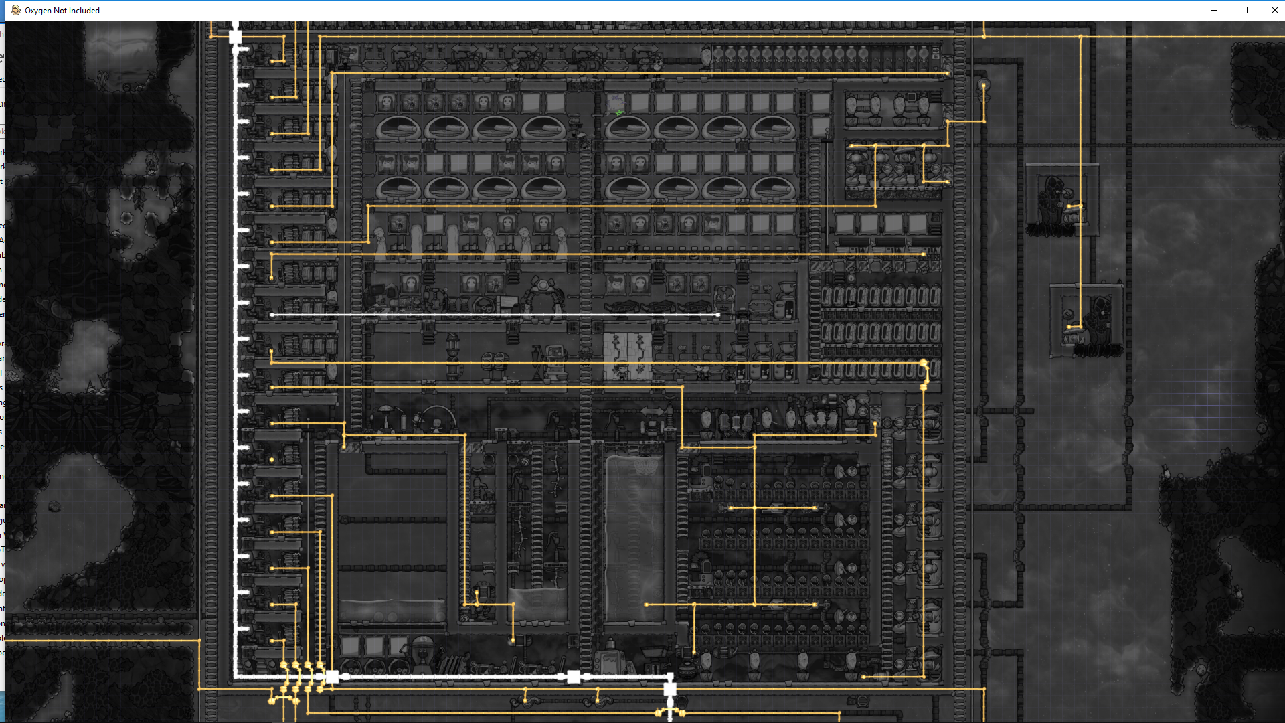Click the powered ceiling lamp right of the main ladder
Screen dimensions: 1285x723
(x=983, y=86)
